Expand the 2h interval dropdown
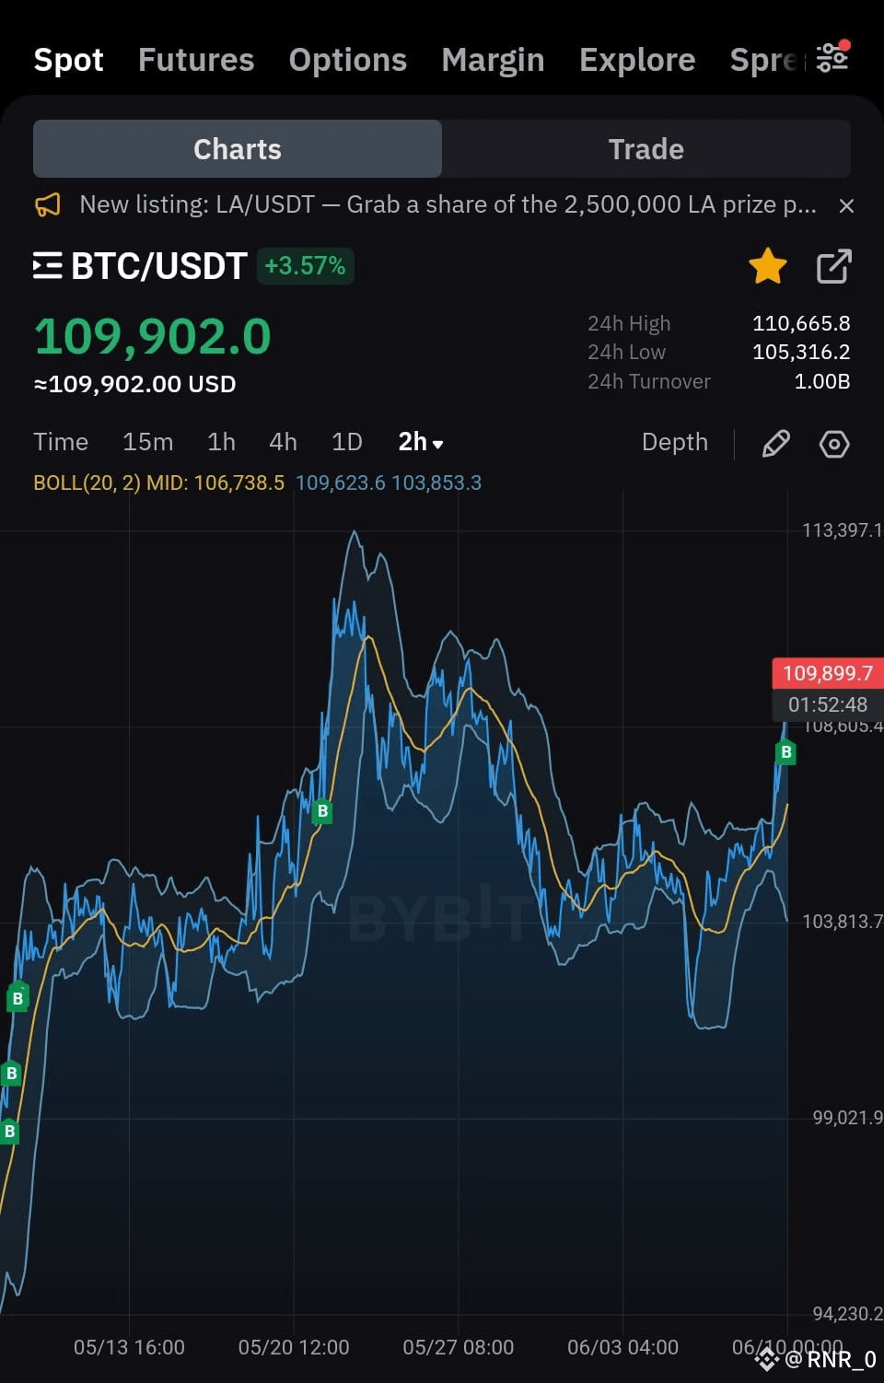This screenshot has height=1383, width=884. tap(421, 442)
